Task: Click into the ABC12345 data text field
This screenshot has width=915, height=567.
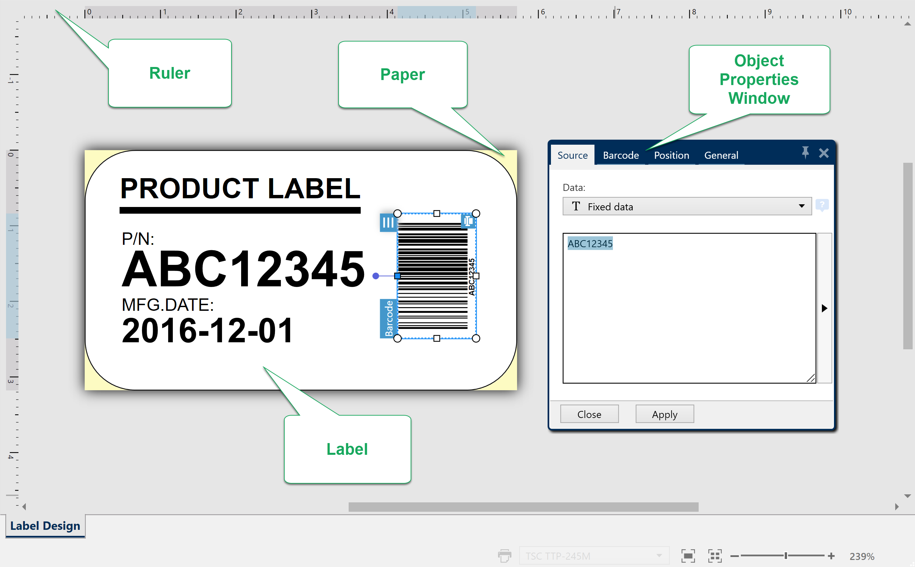Action: click(689, 307)
